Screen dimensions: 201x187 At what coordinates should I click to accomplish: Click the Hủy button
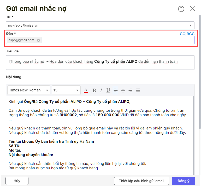(17, 181)
